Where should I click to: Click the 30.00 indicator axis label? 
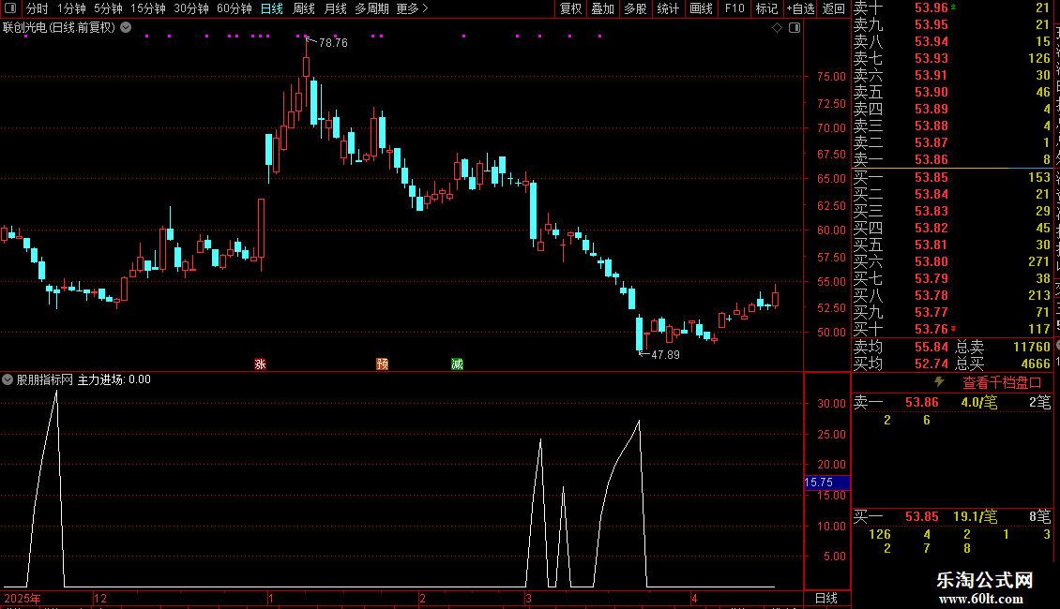831,403
